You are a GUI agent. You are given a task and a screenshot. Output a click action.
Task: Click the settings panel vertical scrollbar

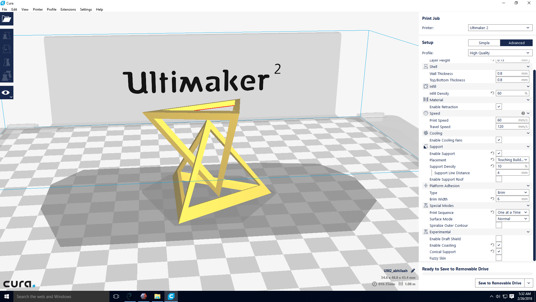click(x=534, y=165)
